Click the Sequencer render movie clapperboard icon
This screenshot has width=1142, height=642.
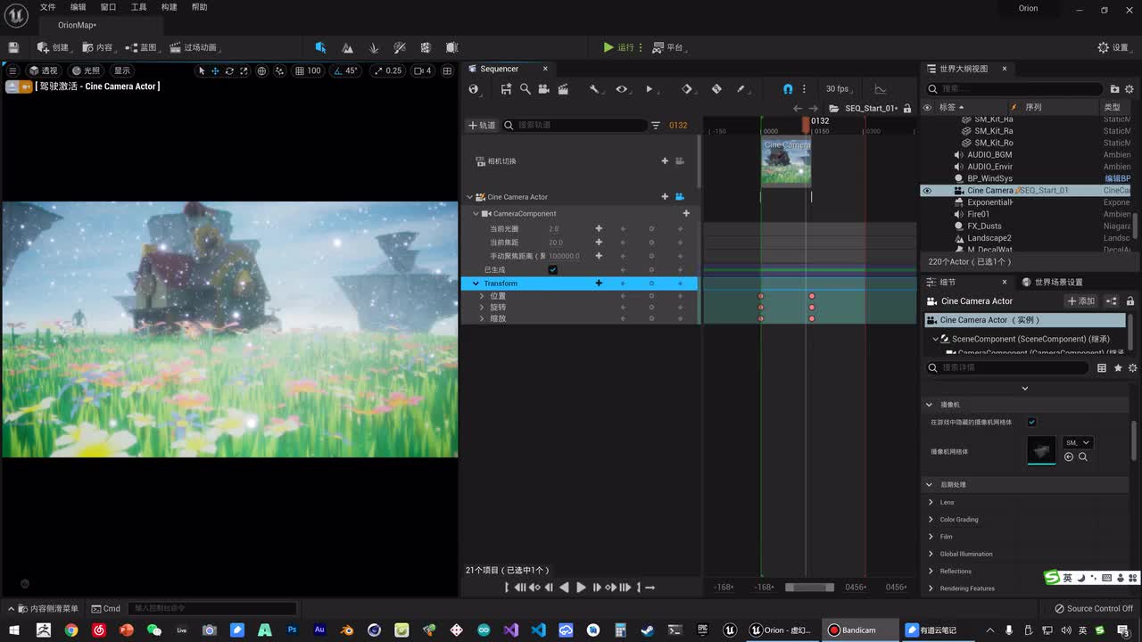563,89
